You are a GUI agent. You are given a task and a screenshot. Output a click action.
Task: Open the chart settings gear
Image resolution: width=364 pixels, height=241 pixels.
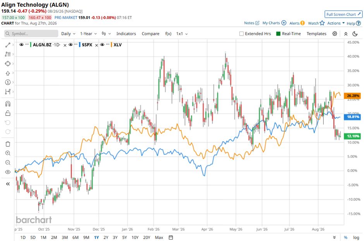tap(335, 34)
